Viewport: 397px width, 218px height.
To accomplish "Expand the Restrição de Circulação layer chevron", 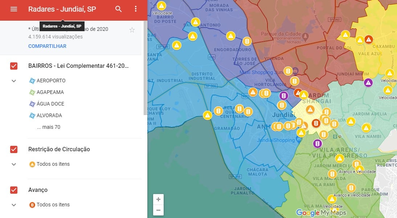I will pos(14,164).
